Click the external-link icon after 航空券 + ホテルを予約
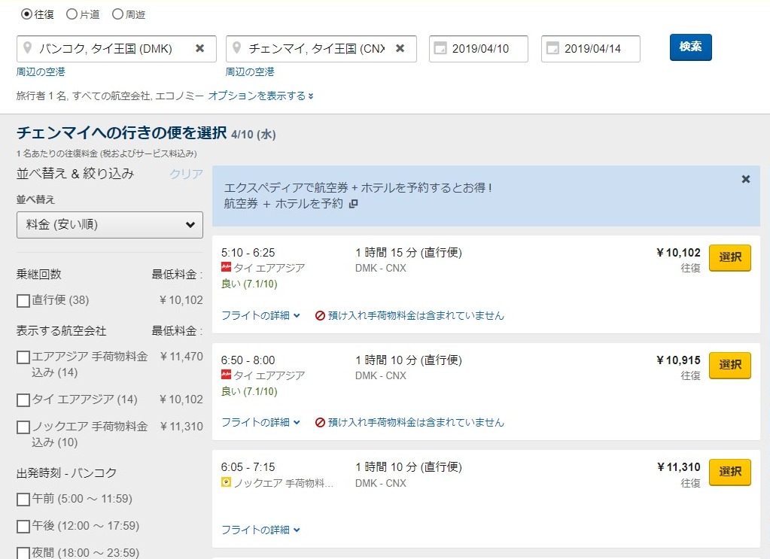The image size is (770, 559). (353, 204)
